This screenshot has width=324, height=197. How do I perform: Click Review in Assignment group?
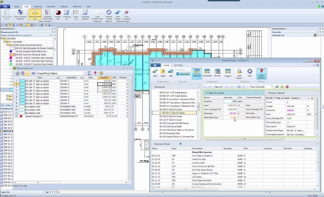pos(217,73)
